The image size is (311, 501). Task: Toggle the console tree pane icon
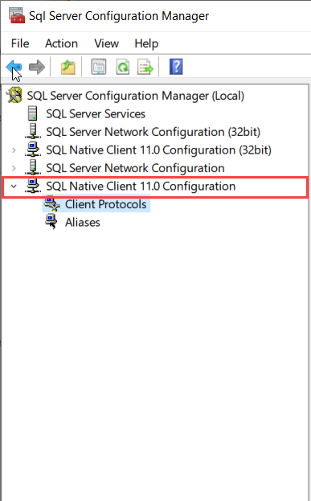tap(99, 67)
